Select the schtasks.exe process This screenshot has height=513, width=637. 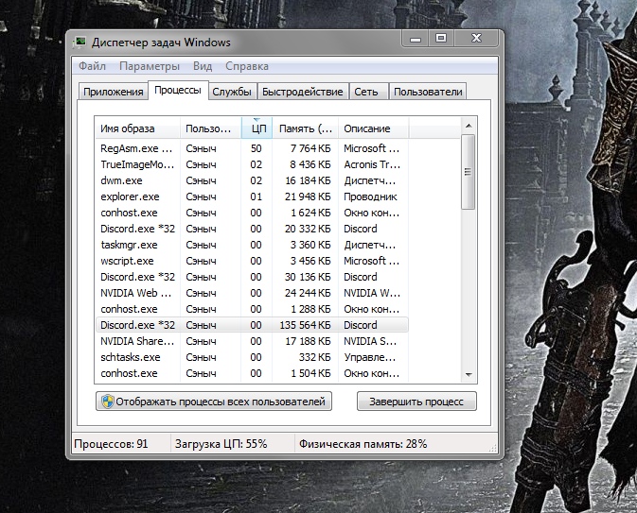pyautogui.click(x=252, y=357)
